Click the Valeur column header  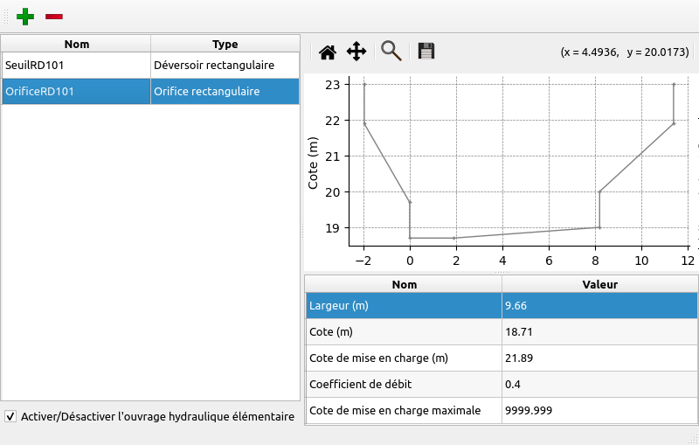pyautogui.click(x=599, y=284)
